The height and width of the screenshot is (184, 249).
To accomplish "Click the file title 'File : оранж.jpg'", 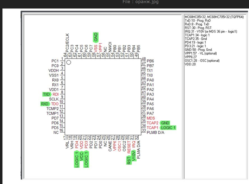I will 140,2.
